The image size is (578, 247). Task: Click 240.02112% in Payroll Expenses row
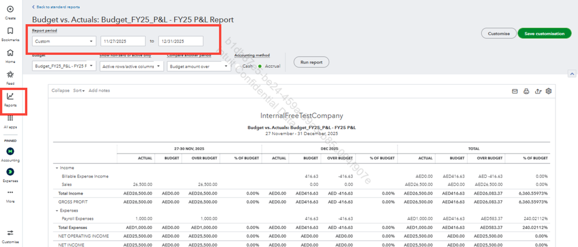click(535, 218)
